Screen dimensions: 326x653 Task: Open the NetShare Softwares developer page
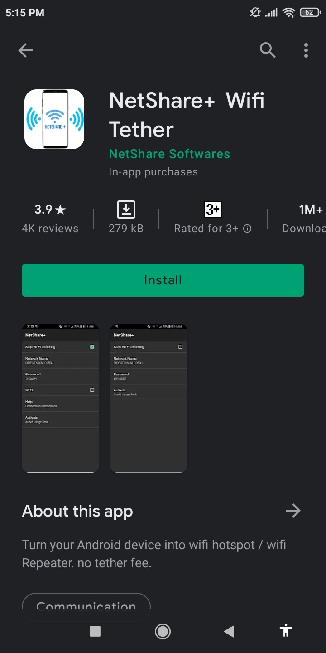(169, 154)
